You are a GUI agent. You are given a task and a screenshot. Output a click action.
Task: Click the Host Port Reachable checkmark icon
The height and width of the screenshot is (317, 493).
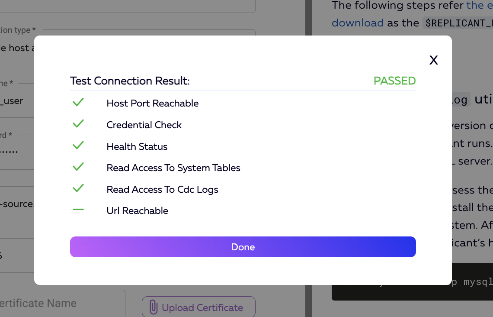[78, 103]
